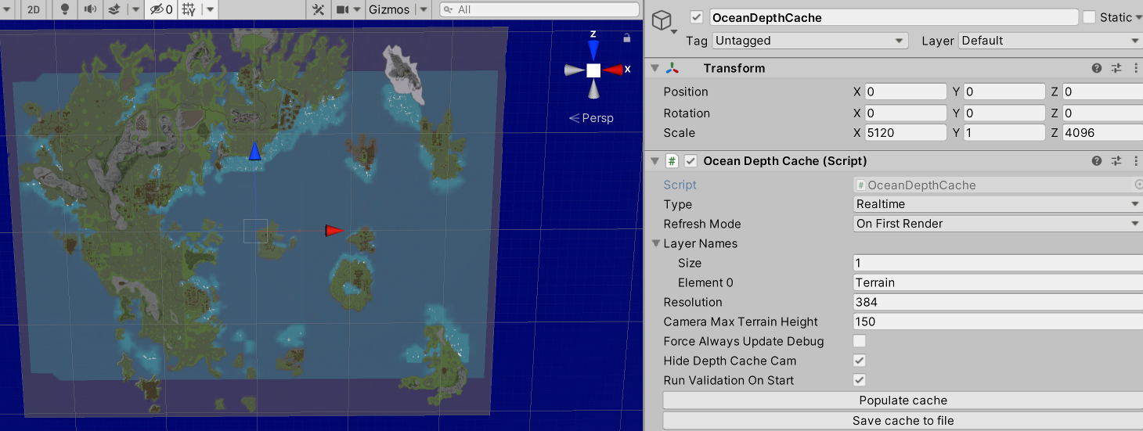
Task: Toggle Gizmos button
Action: (x=389, y=9)
